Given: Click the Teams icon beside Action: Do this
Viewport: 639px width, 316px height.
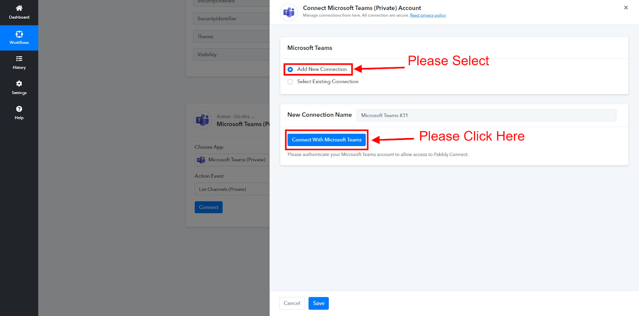Looking at the screenshot, I should pos(202,120).
